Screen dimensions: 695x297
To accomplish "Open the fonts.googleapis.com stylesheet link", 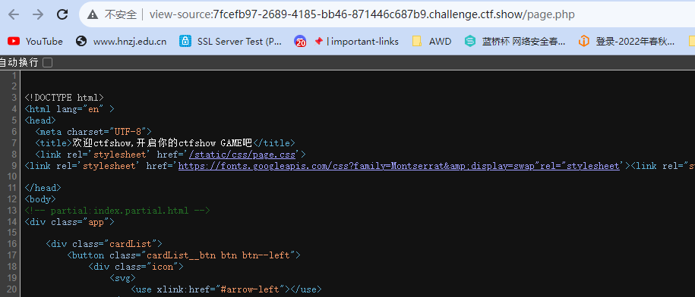I will (x=399, y=166).
